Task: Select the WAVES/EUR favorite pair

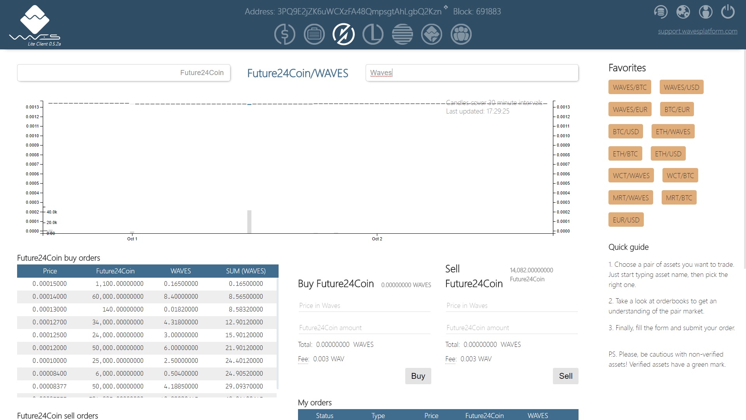Action: (630, 109)
